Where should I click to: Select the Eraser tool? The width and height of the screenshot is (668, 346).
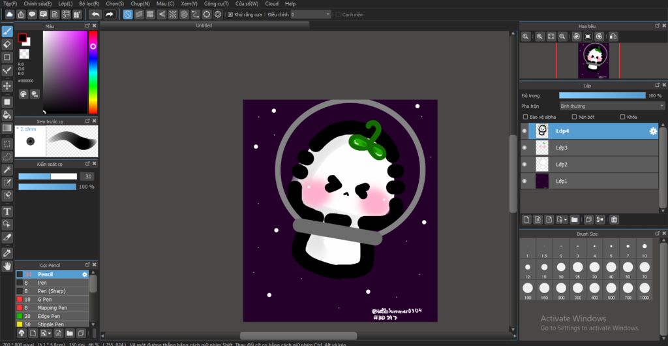[x=7, y=44]
